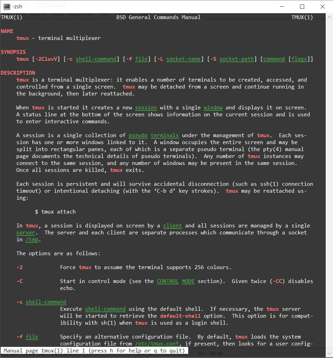Minimize the -zsh terminal window
This screenshot has height=358, width=333.
(x=286, y=6)
